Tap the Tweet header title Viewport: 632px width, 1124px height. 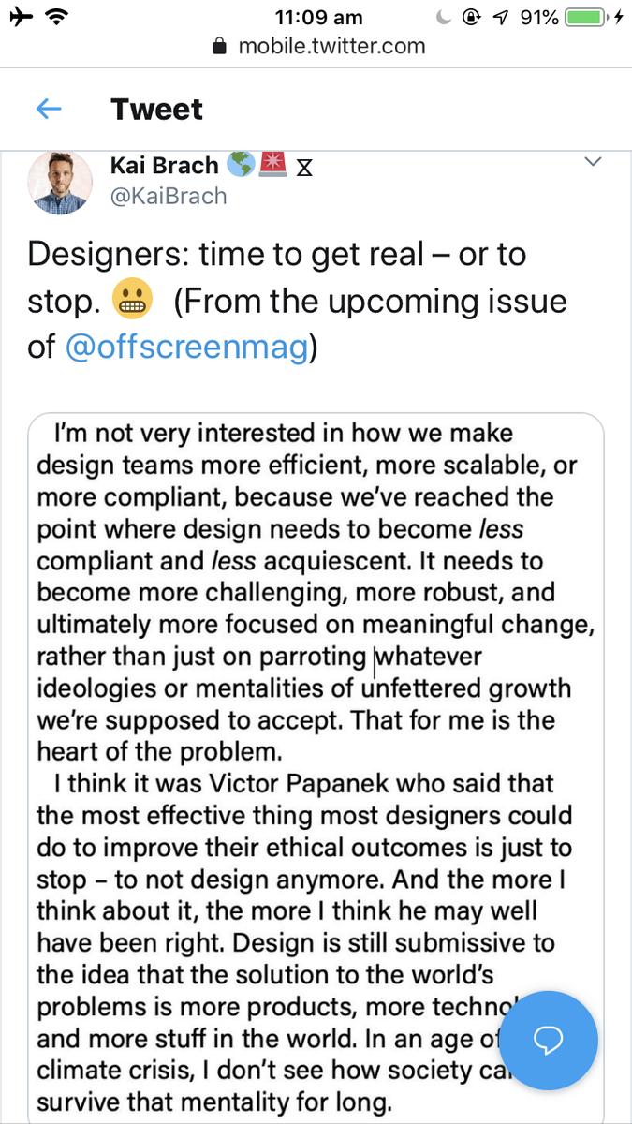pos(156,110)
